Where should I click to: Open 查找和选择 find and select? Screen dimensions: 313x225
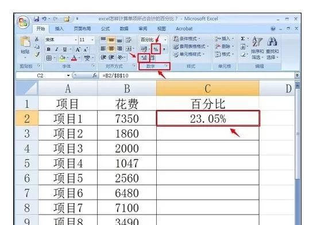coord(272,48)
